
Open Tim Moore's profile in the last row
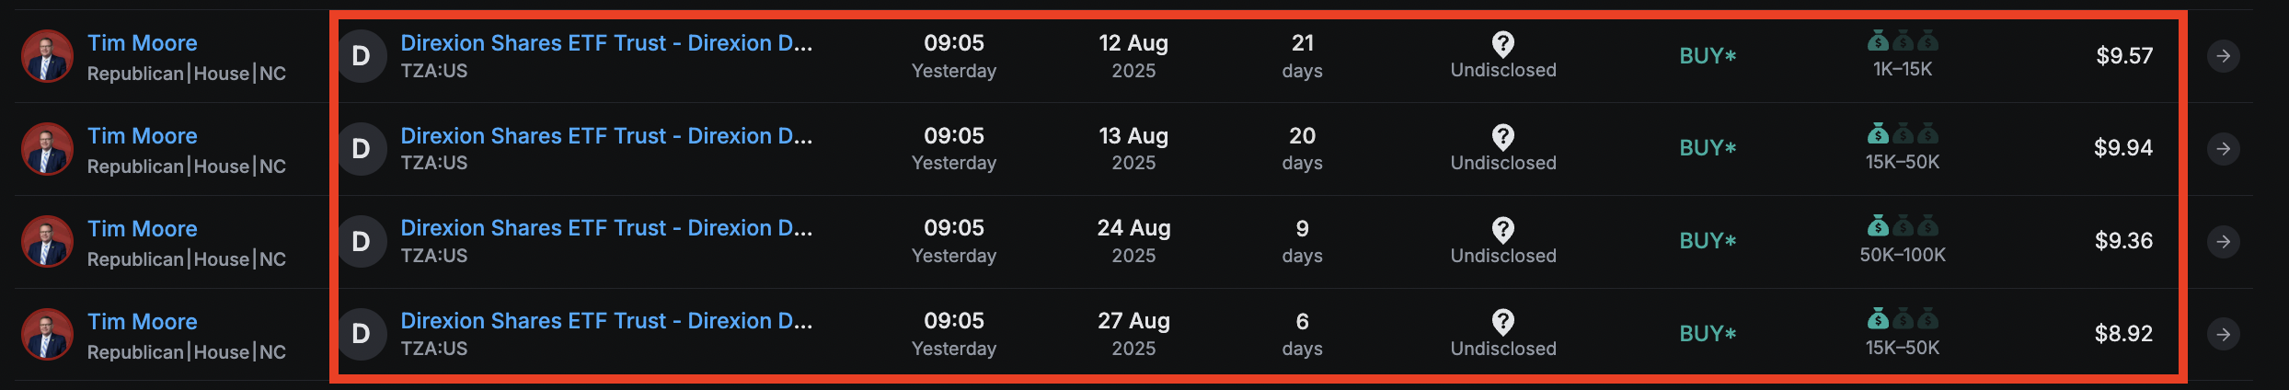143,322
